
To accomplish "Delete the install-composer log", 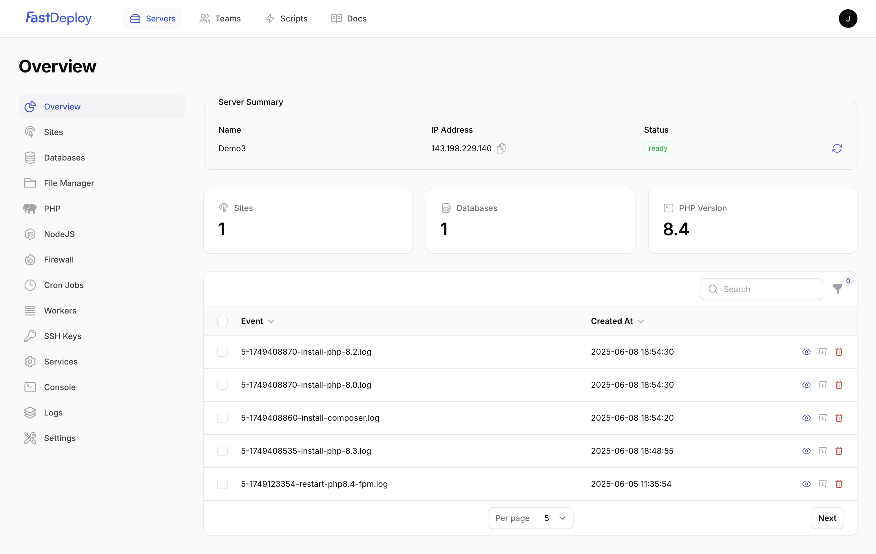I will 839,418.
